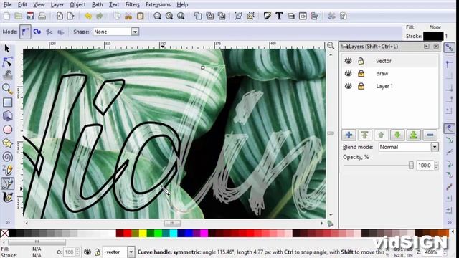Select the 3D Box tool
The height and width of the screenshot is (258, 459).
7,116
